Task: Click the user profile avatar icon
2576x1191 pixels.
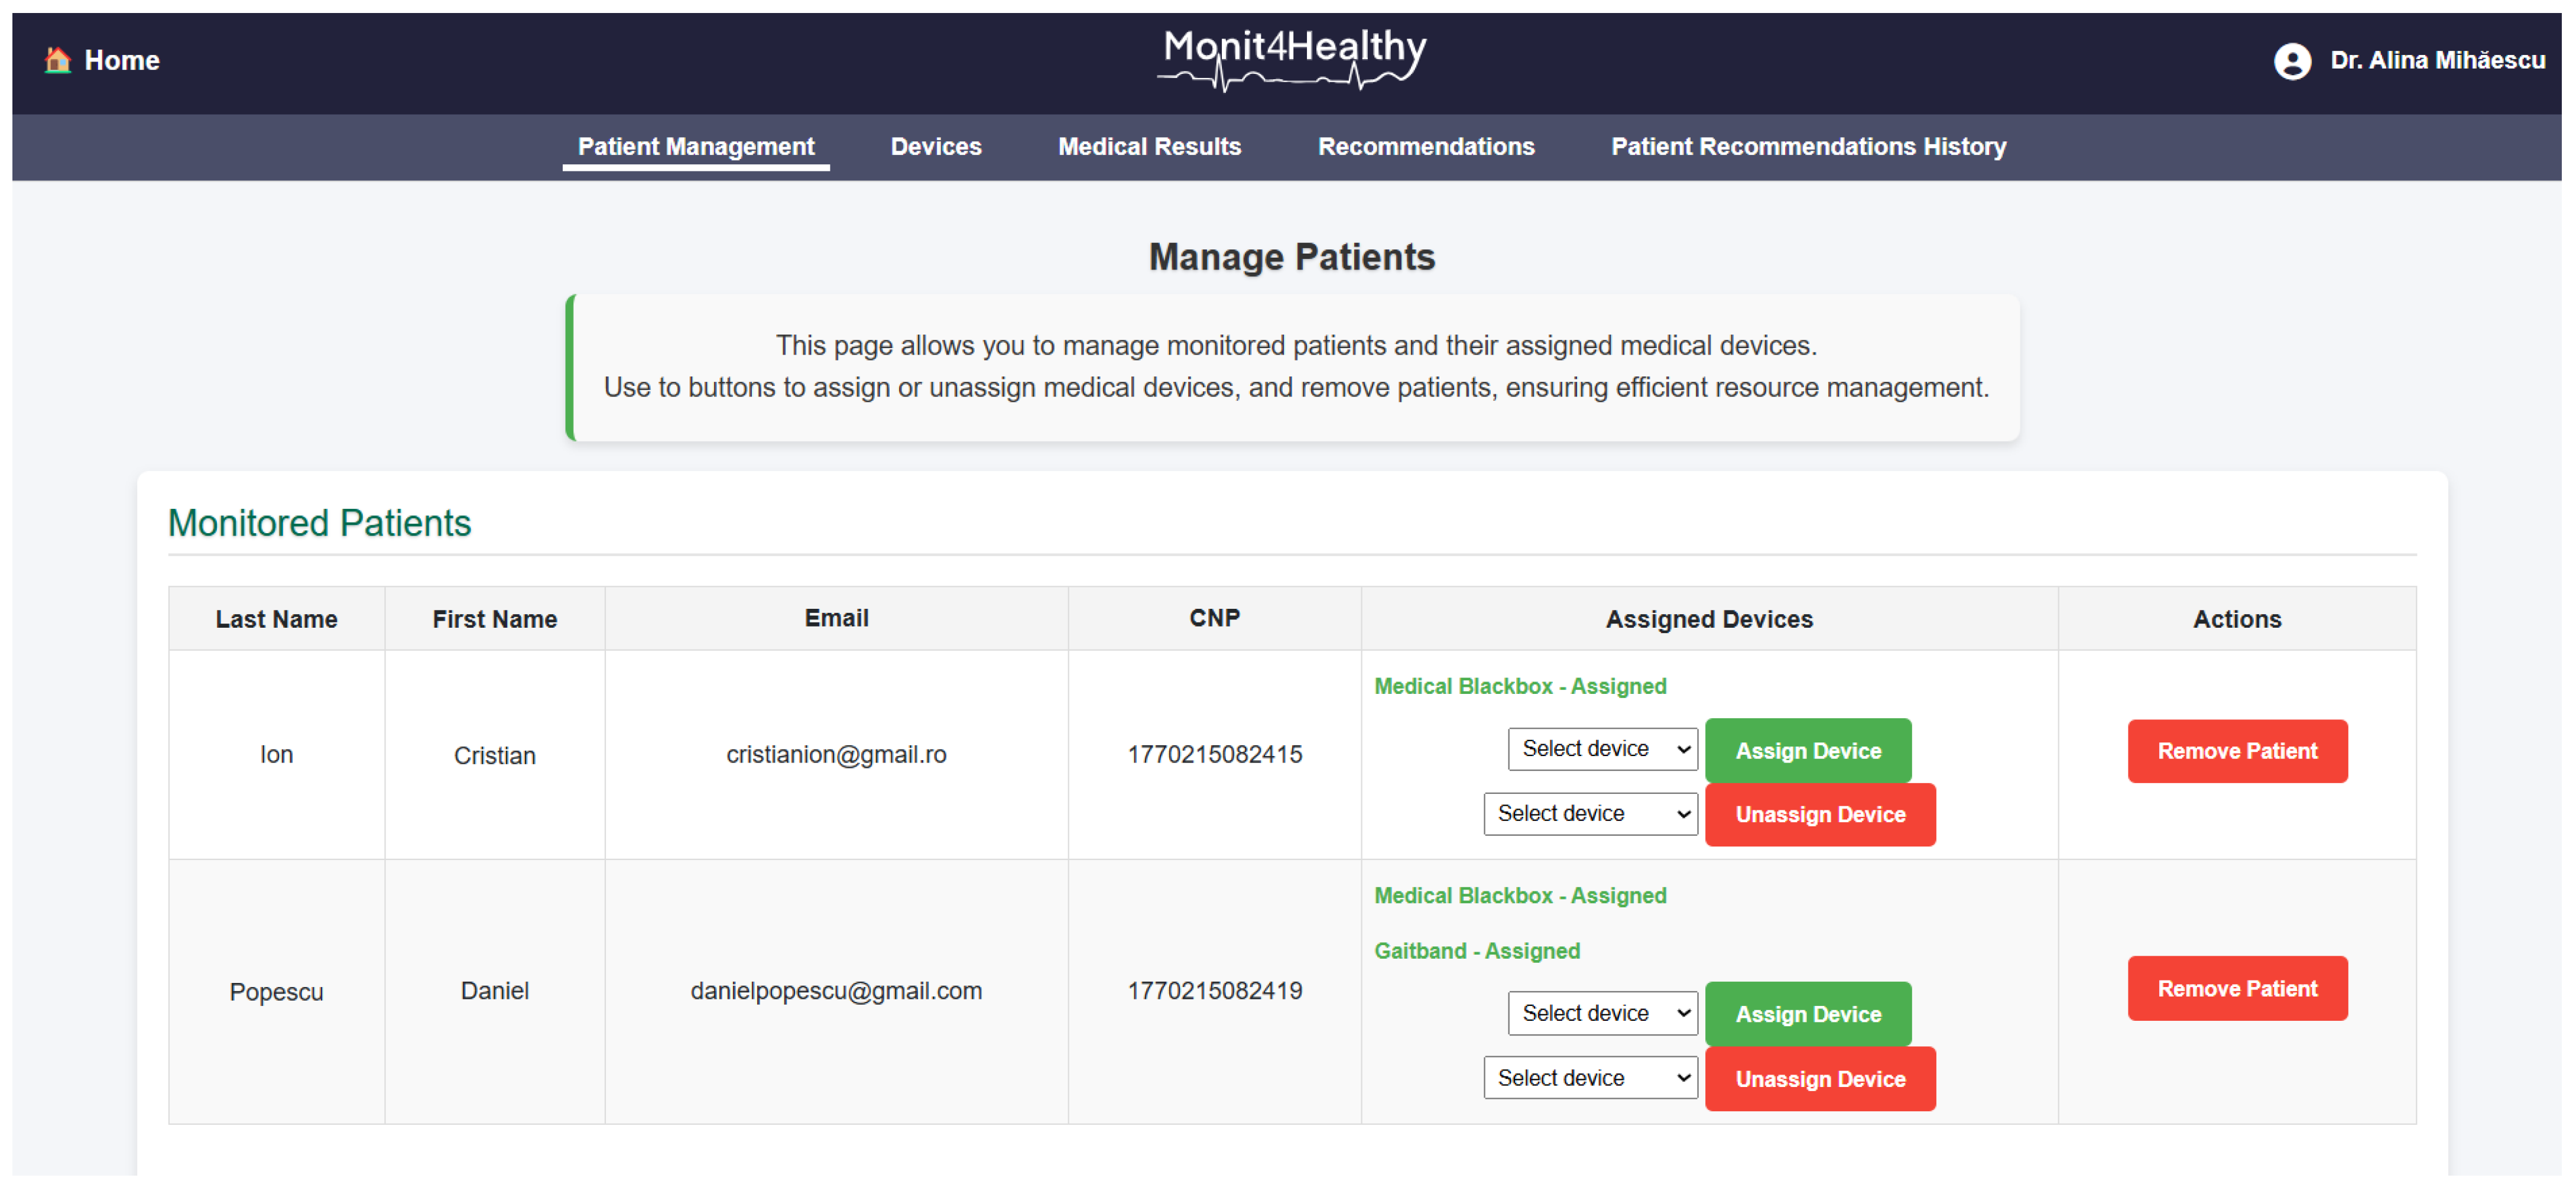Action: [x=2291, y=61]
